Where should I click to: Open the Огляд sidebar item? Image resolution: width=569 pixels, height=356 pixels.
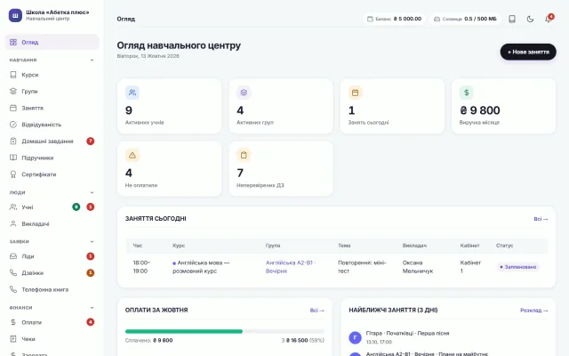pos(52,42)
